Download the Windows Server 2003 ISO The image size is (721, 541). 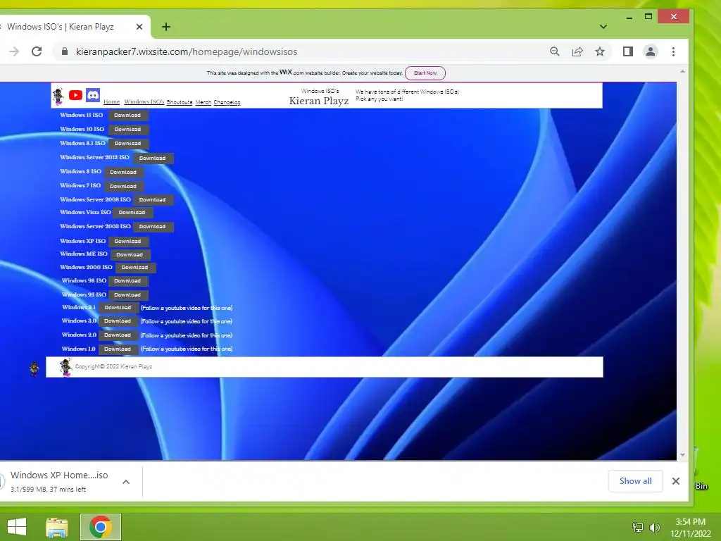153,227
